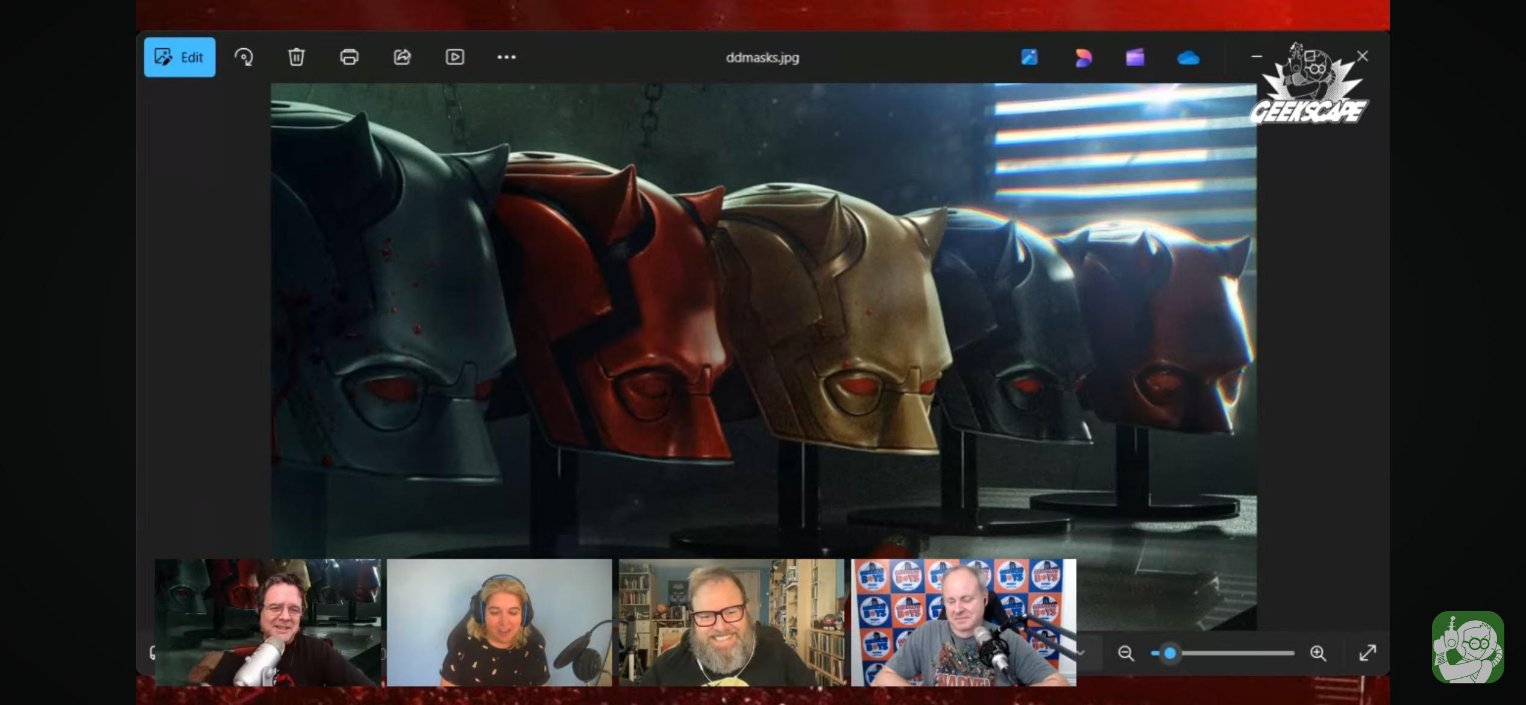Click the zoom in magnifier icon
The image size is (1526, 705).
1318,653
